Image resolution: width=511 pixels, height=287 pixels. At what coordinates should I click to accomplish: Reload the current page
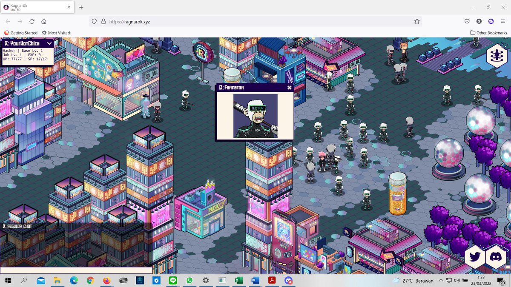point(32,21)
